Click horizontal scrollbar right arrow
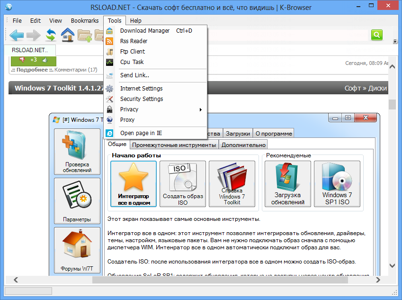This screenshot has height=300, width=402. tap(378, 280)
